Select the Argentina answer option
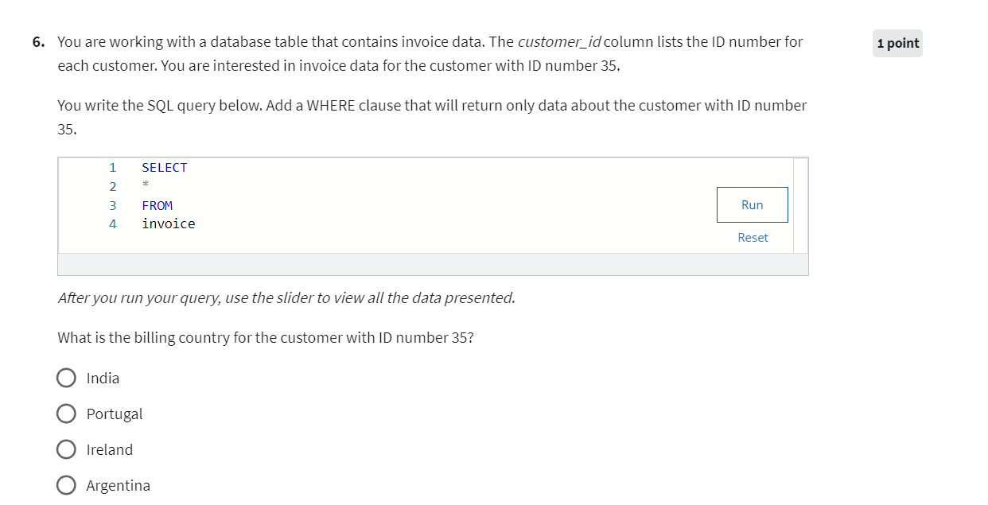The image size is (988, 505). 67,485
